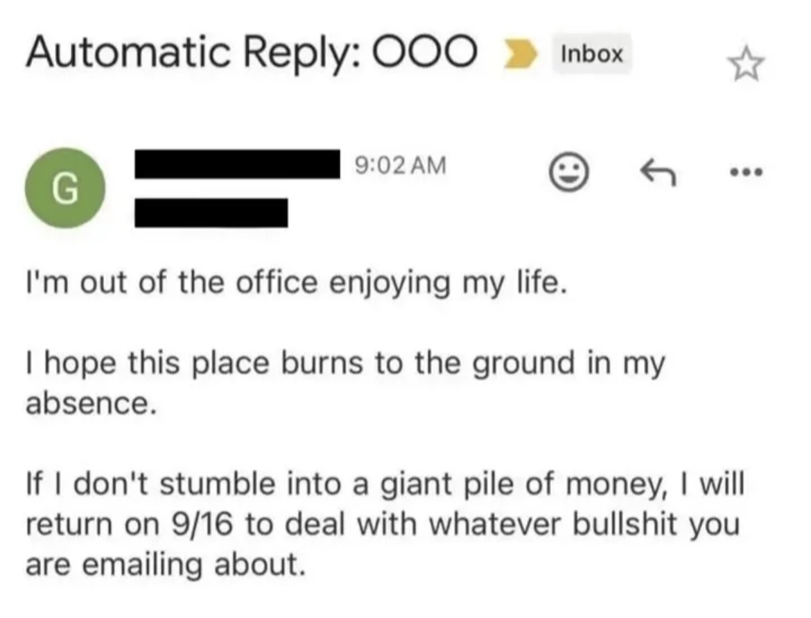Viewport: 811px width, 618px height.
Task: Click the line 'I'm out of the office'
Action: (x=172, y=283)
